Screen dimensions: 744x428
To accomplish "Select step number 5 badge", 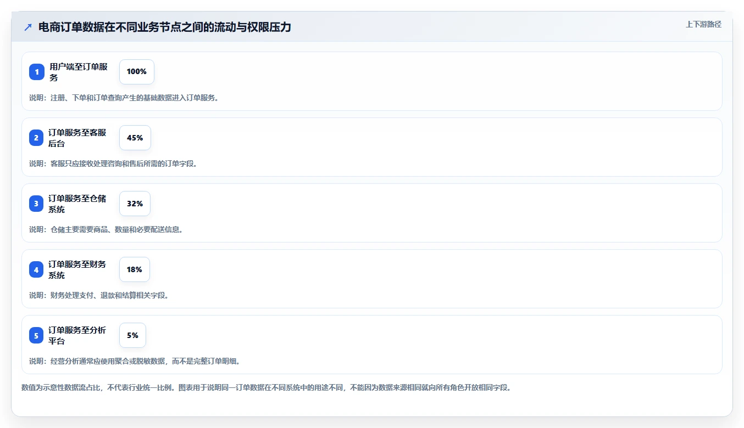I will point(37,335).
